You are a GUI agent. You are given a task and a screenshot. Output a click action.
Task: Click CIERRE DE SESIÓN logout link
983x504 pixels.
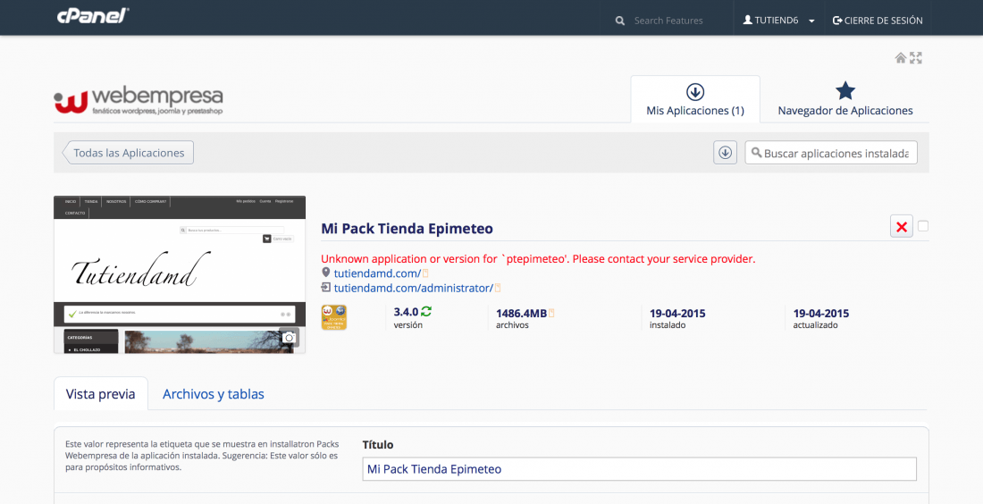(x=878, y=21)
